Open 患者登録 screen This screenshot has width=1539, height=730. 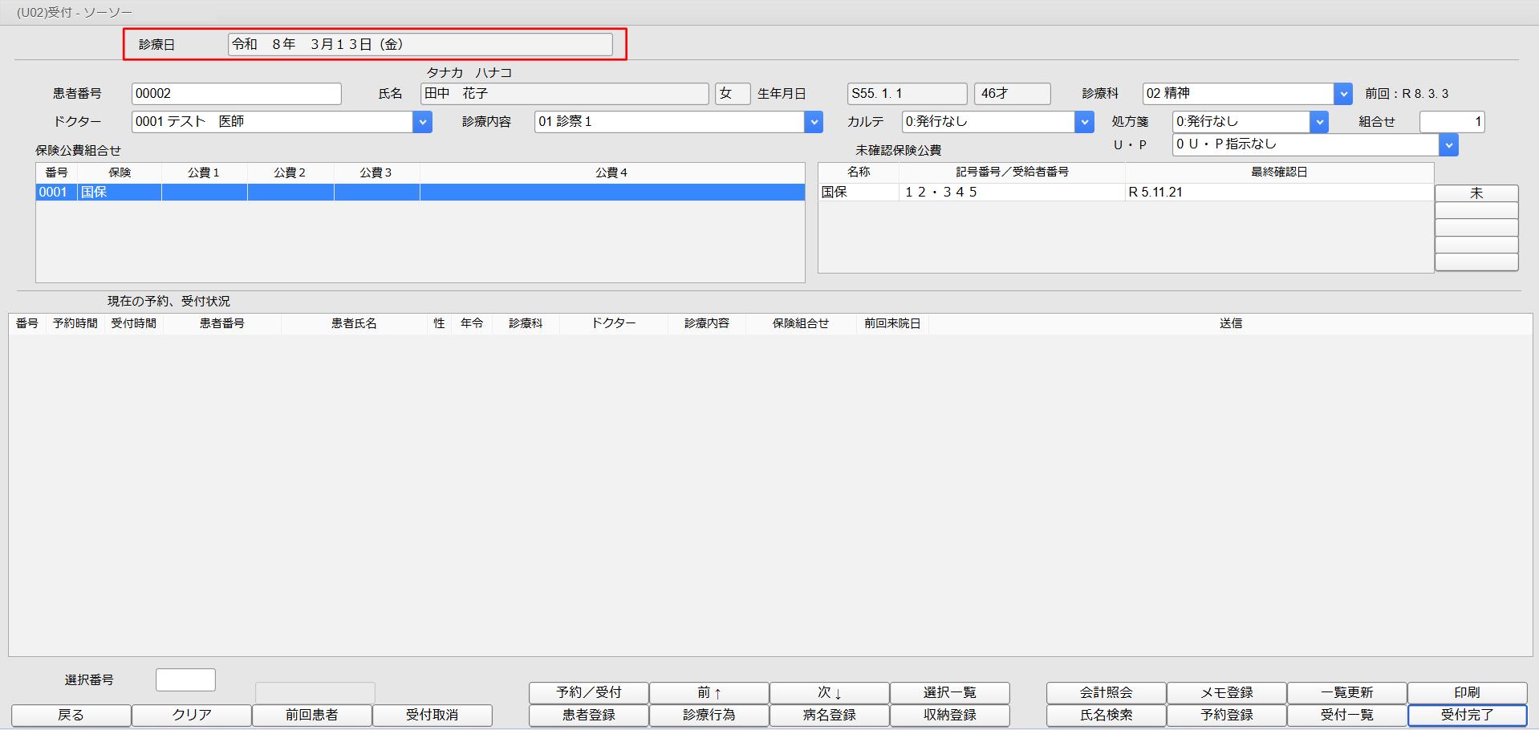tap(588, 715)
